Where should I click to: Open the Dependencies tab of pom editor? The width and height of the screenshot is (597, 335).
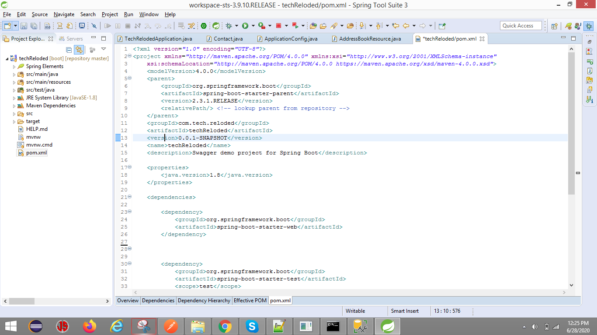(x=158, y=301)
